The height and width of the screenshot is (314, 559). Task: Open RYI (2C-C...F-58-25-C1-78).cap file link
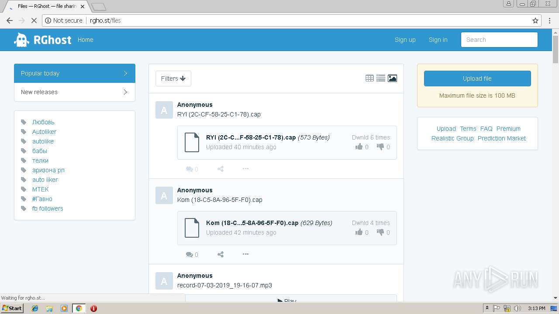251,137
